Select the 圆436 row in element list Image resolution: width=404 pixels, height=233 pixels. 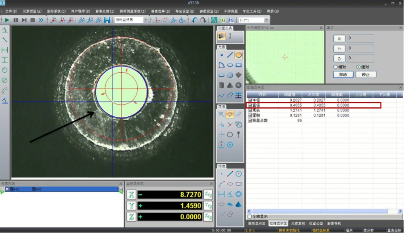pos(61,189)
